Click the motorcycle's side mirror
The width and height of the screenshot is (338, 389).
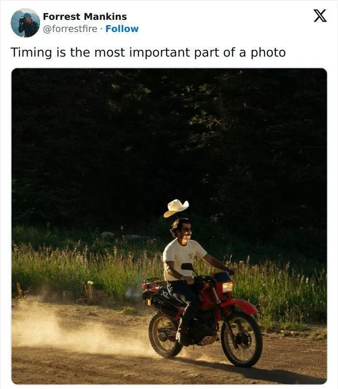point(187,267)
